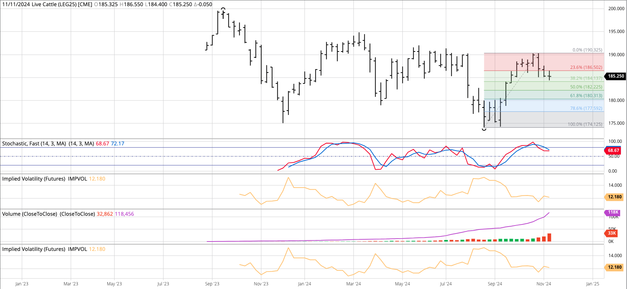Screen dimensions: 627x289
Task: Click the tallest red volume bar
Action: (549, 238)
